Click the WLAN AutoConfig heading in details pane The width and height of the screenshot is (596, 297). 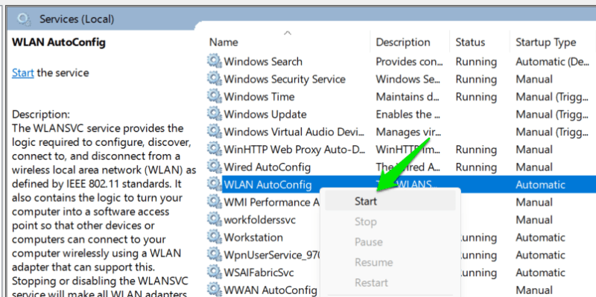click(x=59, y=42)
